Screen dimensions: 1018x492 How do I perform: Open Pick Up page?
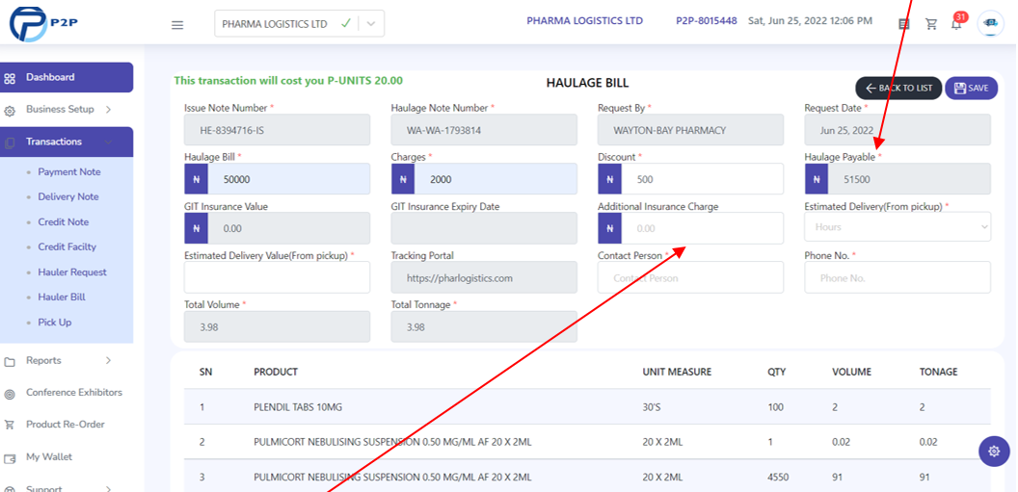tap(55, 323)
